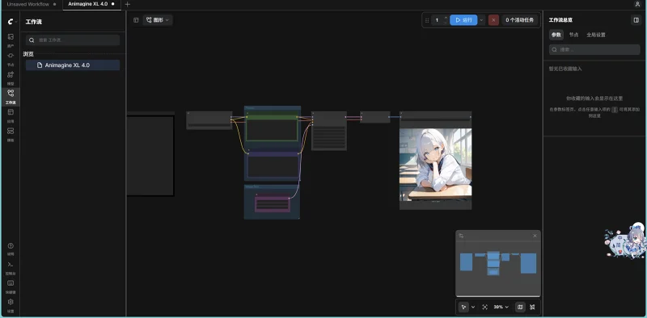Click the batch count number field
This screenshot has height=318, width=647.
(x=437, y=19)
